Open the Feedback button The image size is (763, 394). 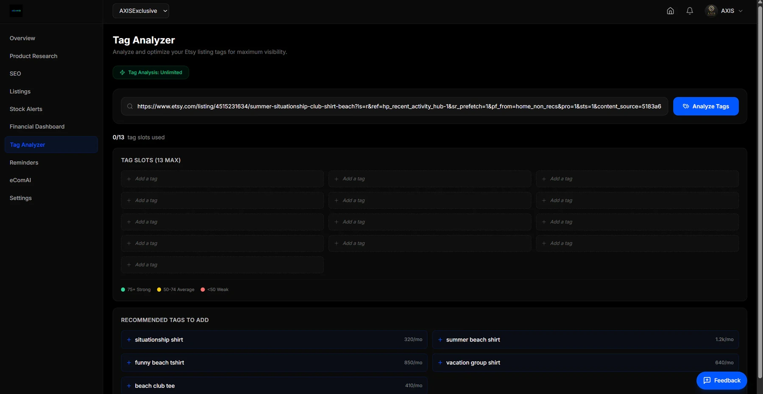(x=721, y=380)
